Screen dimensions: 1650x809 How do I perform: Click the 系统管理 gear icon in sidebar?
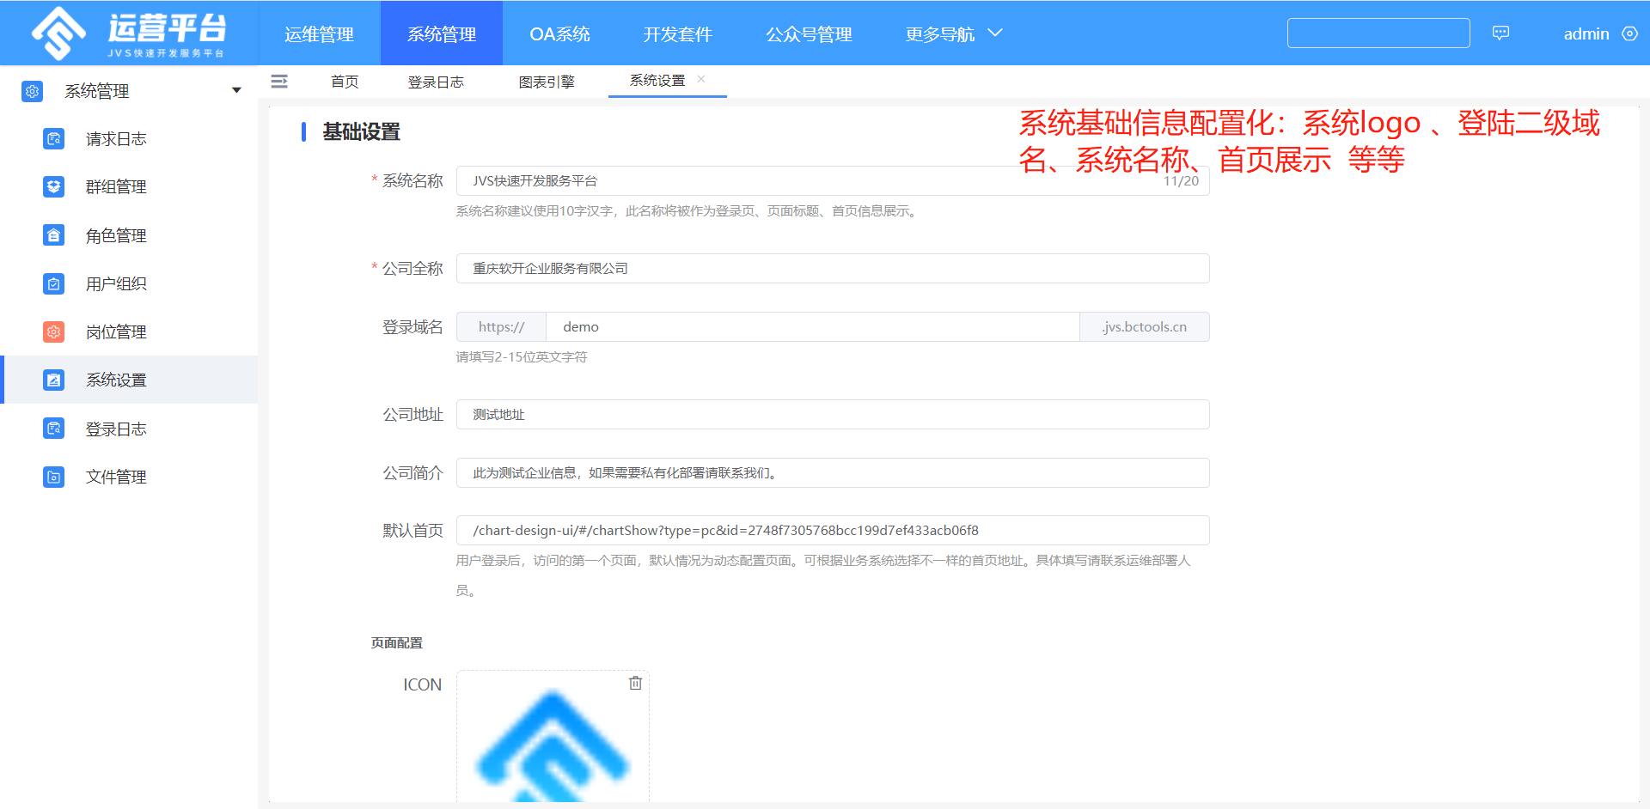33,91
